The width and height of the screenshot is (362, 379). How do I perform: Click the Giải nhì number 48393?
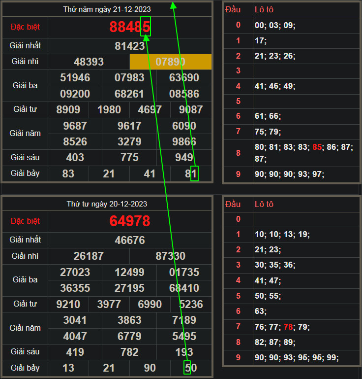click(89, 62)
